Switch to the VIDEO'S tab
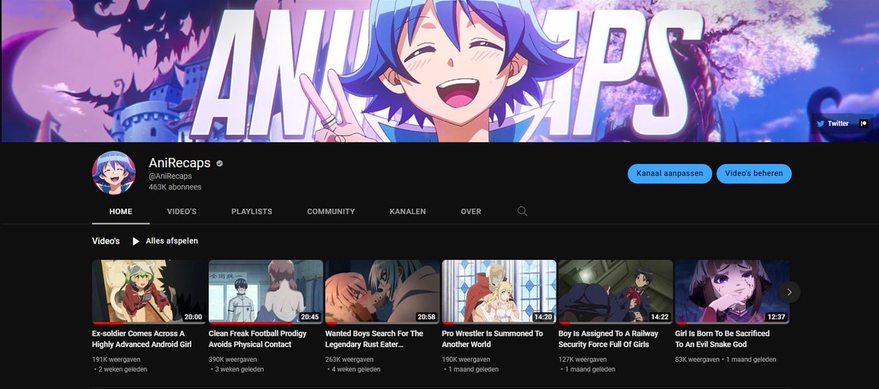Screen dimensions: 879x389 coord(182,212)
